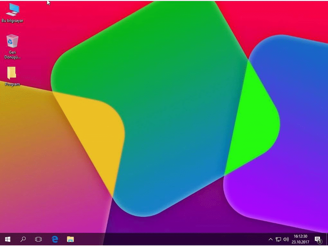Click the 16:12:30 clock time

pos(300,236)
